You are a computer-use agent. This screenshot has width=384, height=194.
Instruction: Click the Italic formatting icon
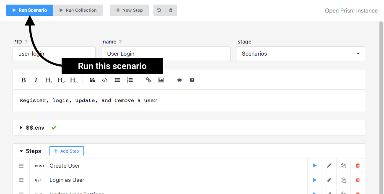pyautogui.click(x=36, y=80)
